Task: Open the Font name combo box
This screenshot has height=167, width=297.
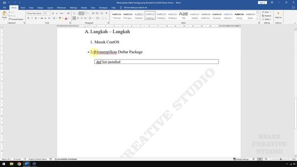Action: [x=35, y=13]
